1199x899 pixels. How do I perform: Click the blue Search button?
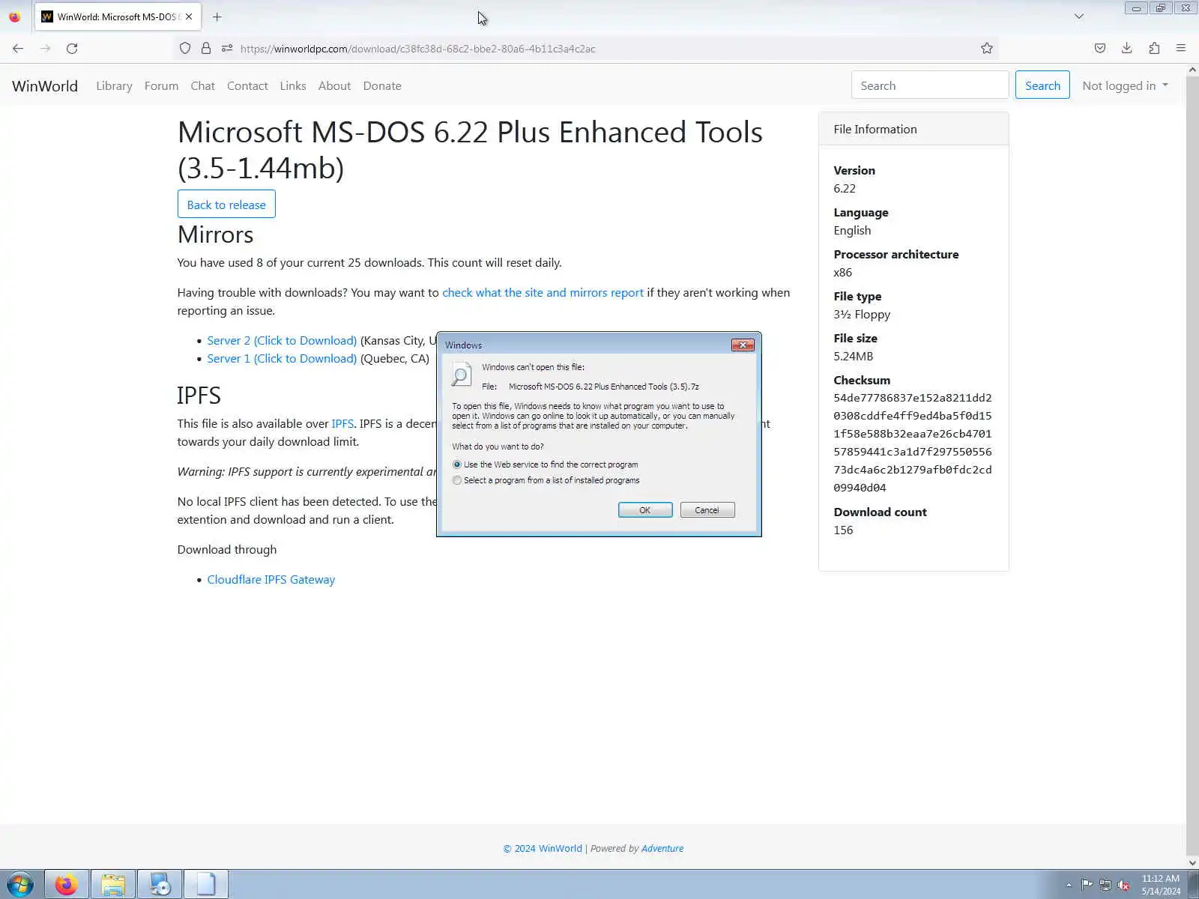[1042, 85]
